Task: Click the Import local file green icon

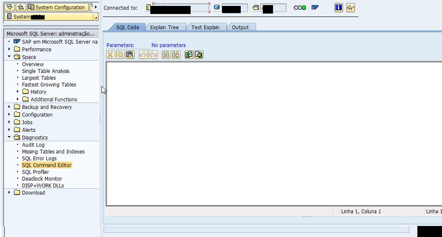Action: click(189, 55)
